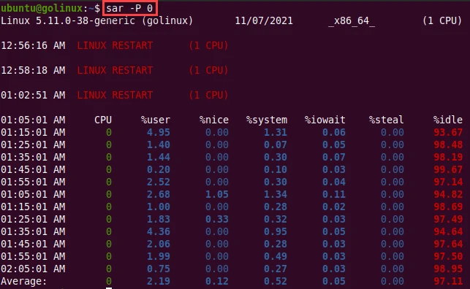Click LINUX RESTART on the 12:58:18 AM line

click(x=115, y=70)
